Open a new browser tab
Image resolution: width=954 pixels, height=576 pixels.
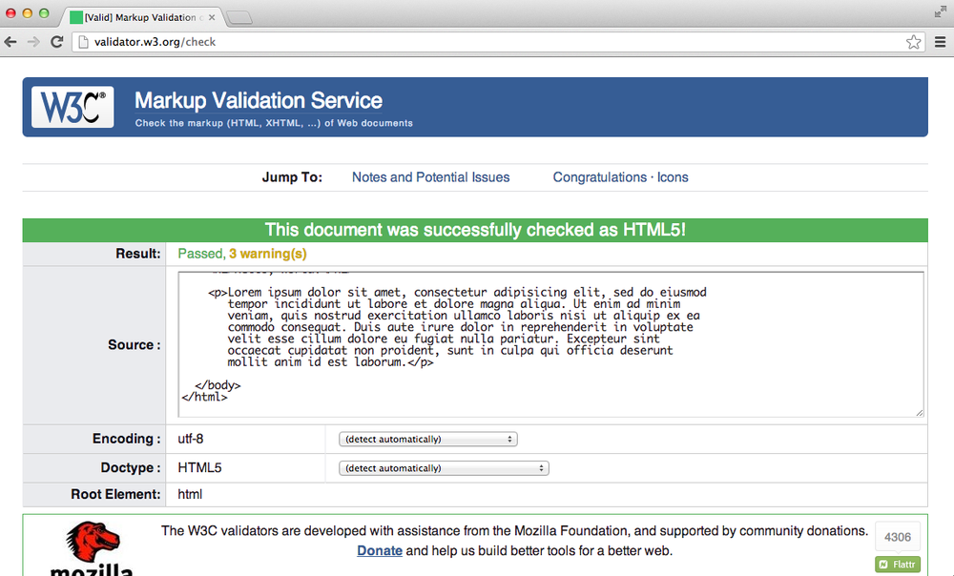click(x=238, y=16)
